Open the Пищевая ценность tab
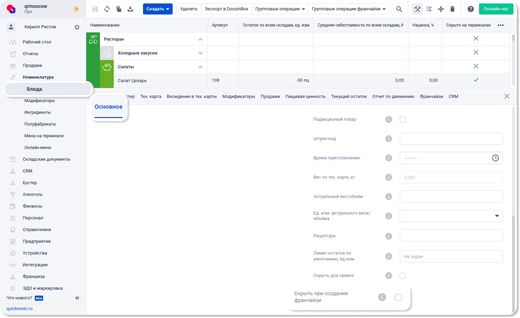 tap(305, 97)
